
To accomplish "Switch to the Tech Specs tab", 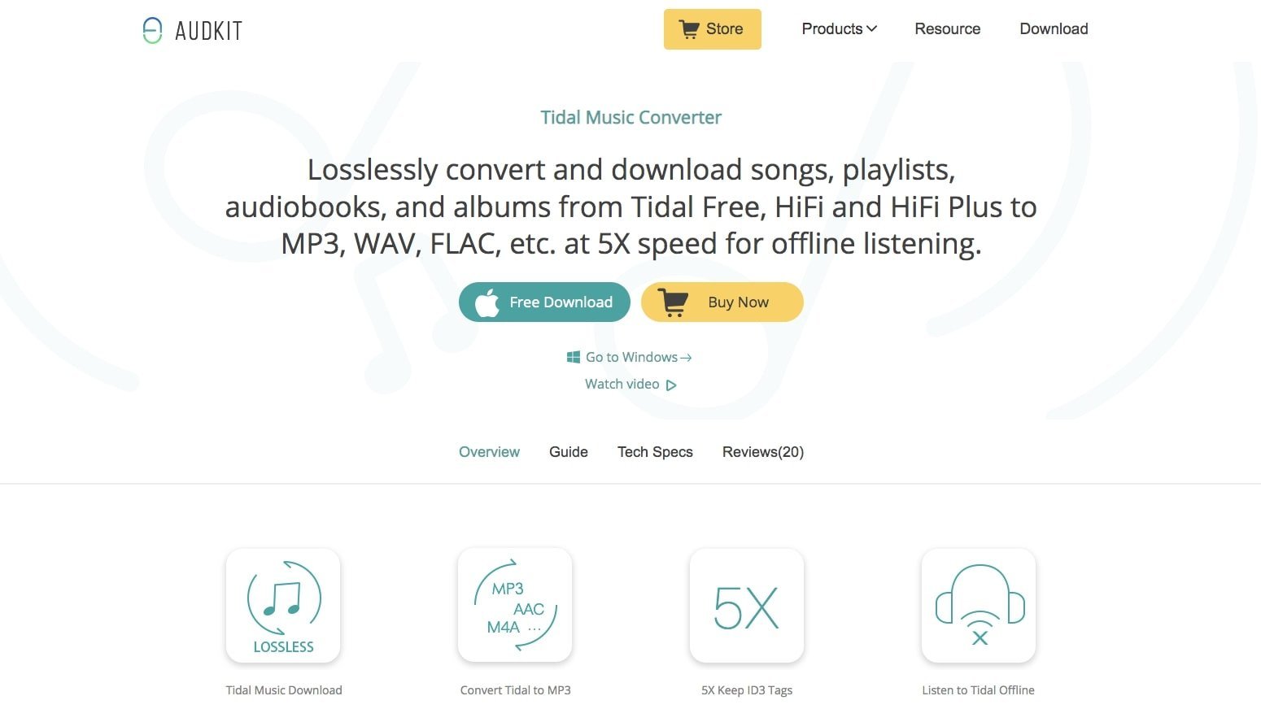I will [655, 452].
